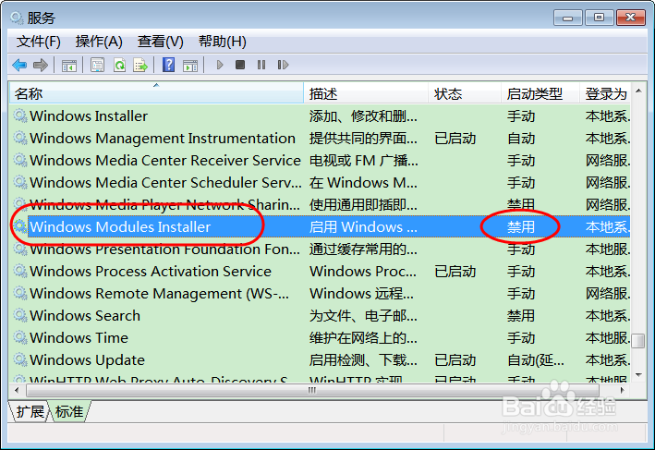Click gear icon beside Windows Process Activation Service
This screenshot has height=450, width=655.
(x=19, y=271)
